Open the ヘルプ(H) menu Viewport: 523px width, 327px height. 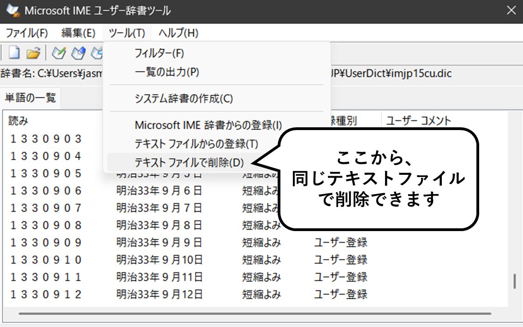coord(178,33)
